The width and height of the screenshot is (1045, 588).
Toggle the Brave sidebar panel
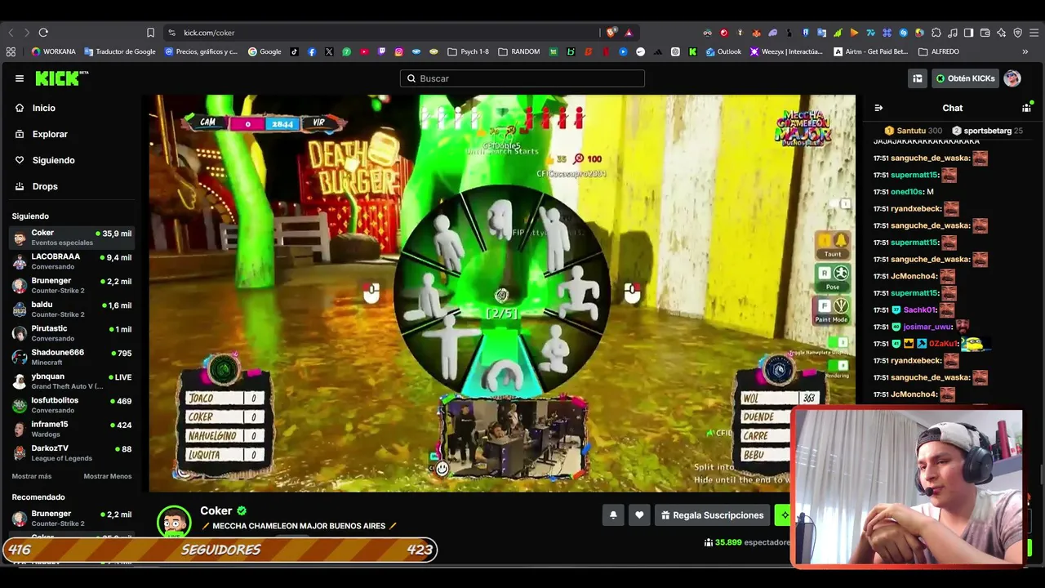(968, 33)
